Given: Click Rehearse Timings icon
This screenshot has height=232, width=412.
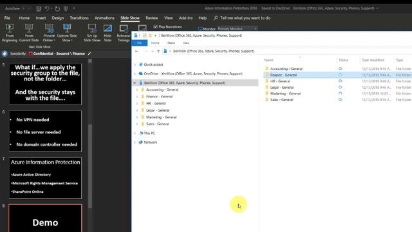Looking at the screenshot, I should (x=124, y=28).
